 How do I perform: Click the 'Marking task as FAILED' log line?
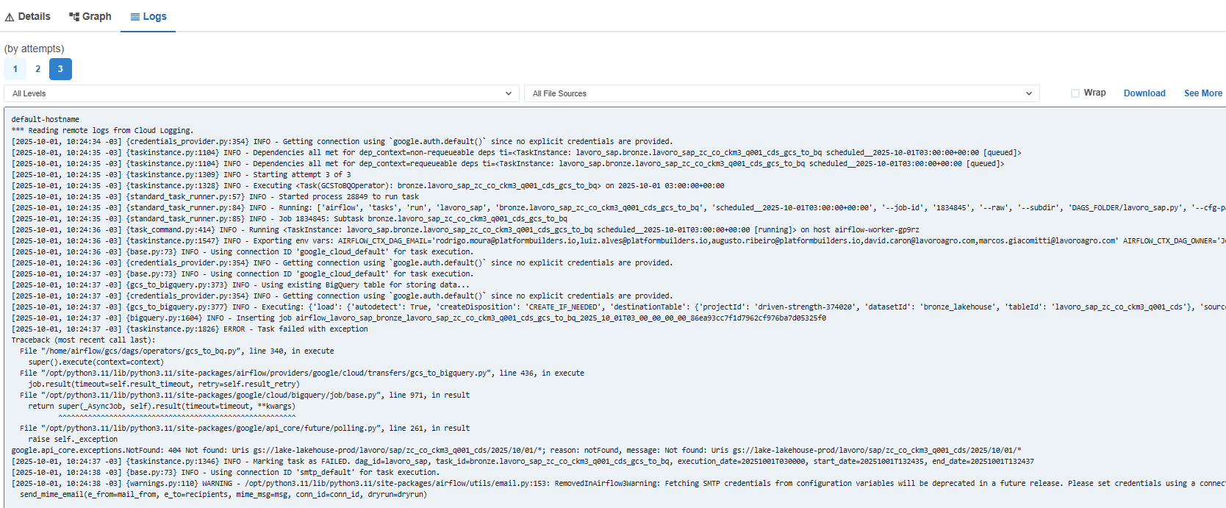[523, 461]
